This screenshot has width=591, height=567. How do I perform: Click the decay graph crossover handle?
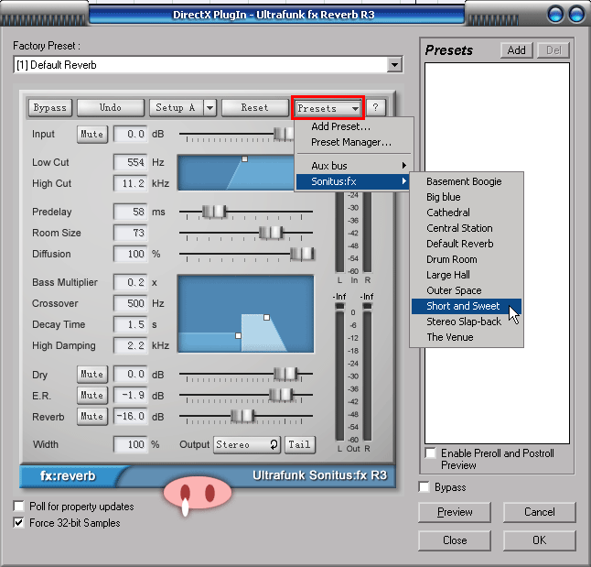click(x=238, y=335)
